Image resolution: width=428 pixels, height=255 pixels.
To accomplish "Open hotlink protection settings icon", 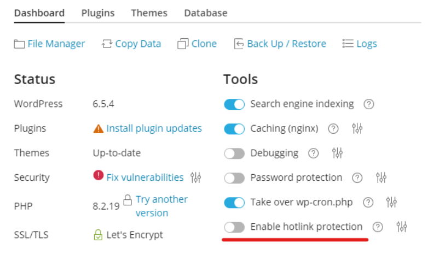I will pyautogui.click(x=402, y=227).
